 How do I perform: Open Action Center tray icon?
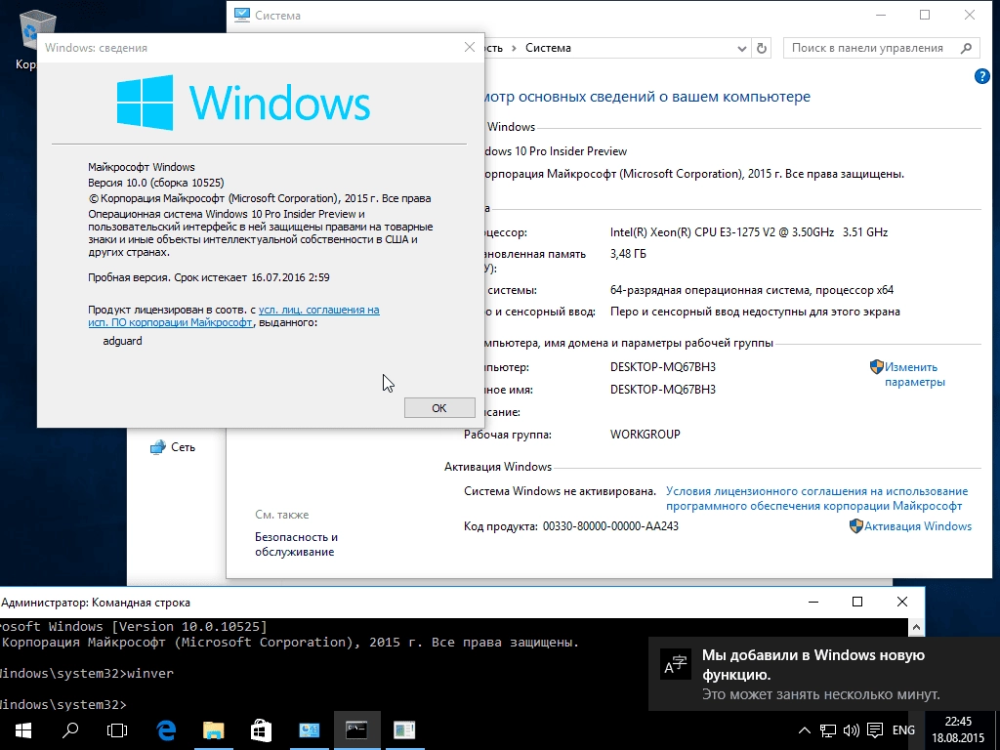click(875, 730)
